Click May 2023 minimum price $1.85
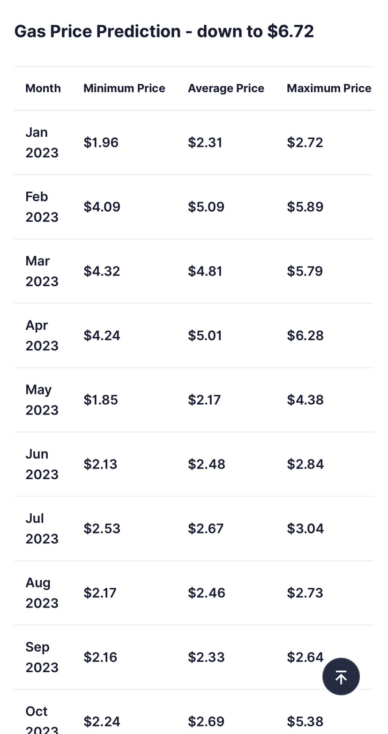This screenshot has width=388, height=734. (x=101, y=400)
